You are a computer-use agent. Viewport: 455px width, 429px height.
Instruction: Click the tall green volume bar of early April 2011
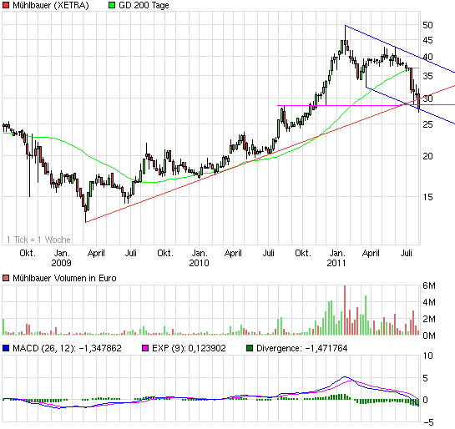click(x=366, y=315)
